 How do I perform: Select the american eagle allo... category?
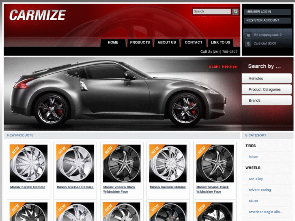point(265,212)
